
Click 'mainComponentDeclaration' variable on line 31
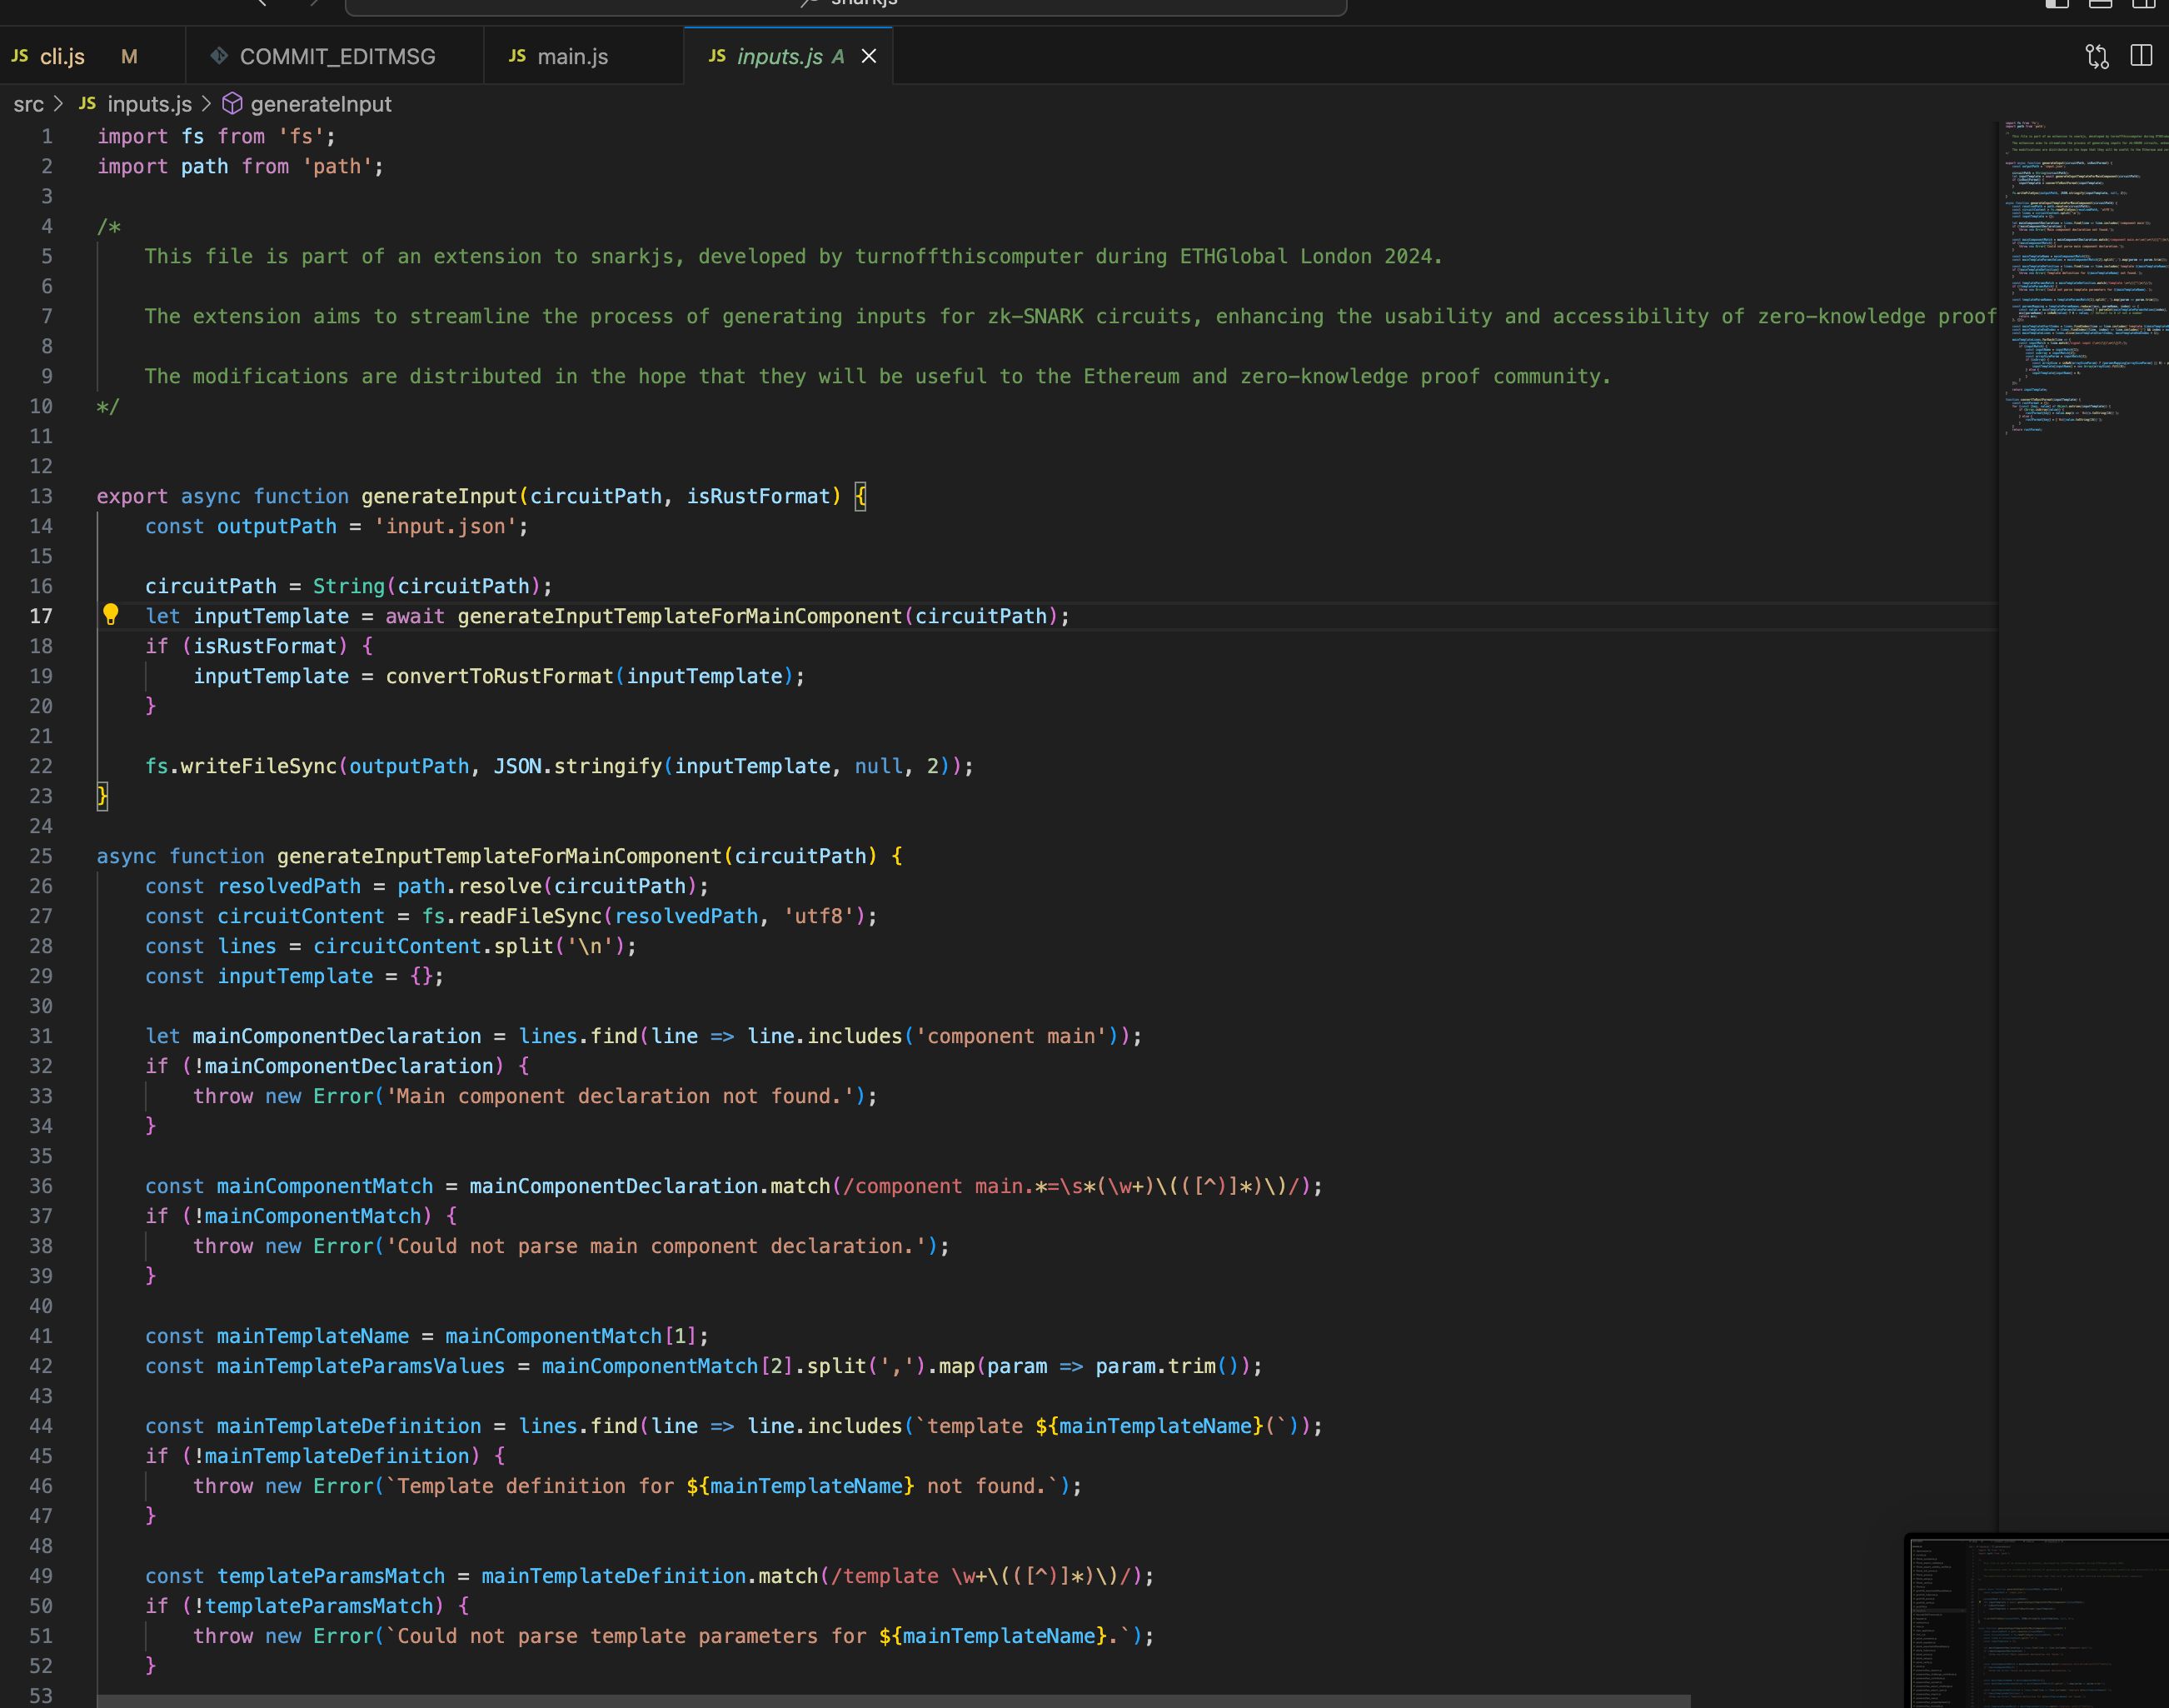(337, 1036)
